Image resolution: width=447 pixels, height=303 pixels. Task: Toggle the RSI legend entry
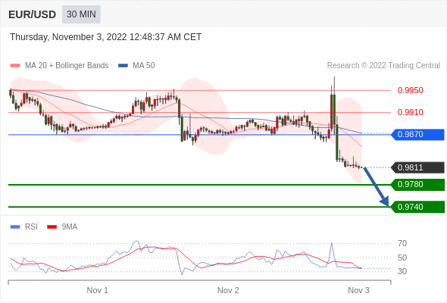coord(24,227)
